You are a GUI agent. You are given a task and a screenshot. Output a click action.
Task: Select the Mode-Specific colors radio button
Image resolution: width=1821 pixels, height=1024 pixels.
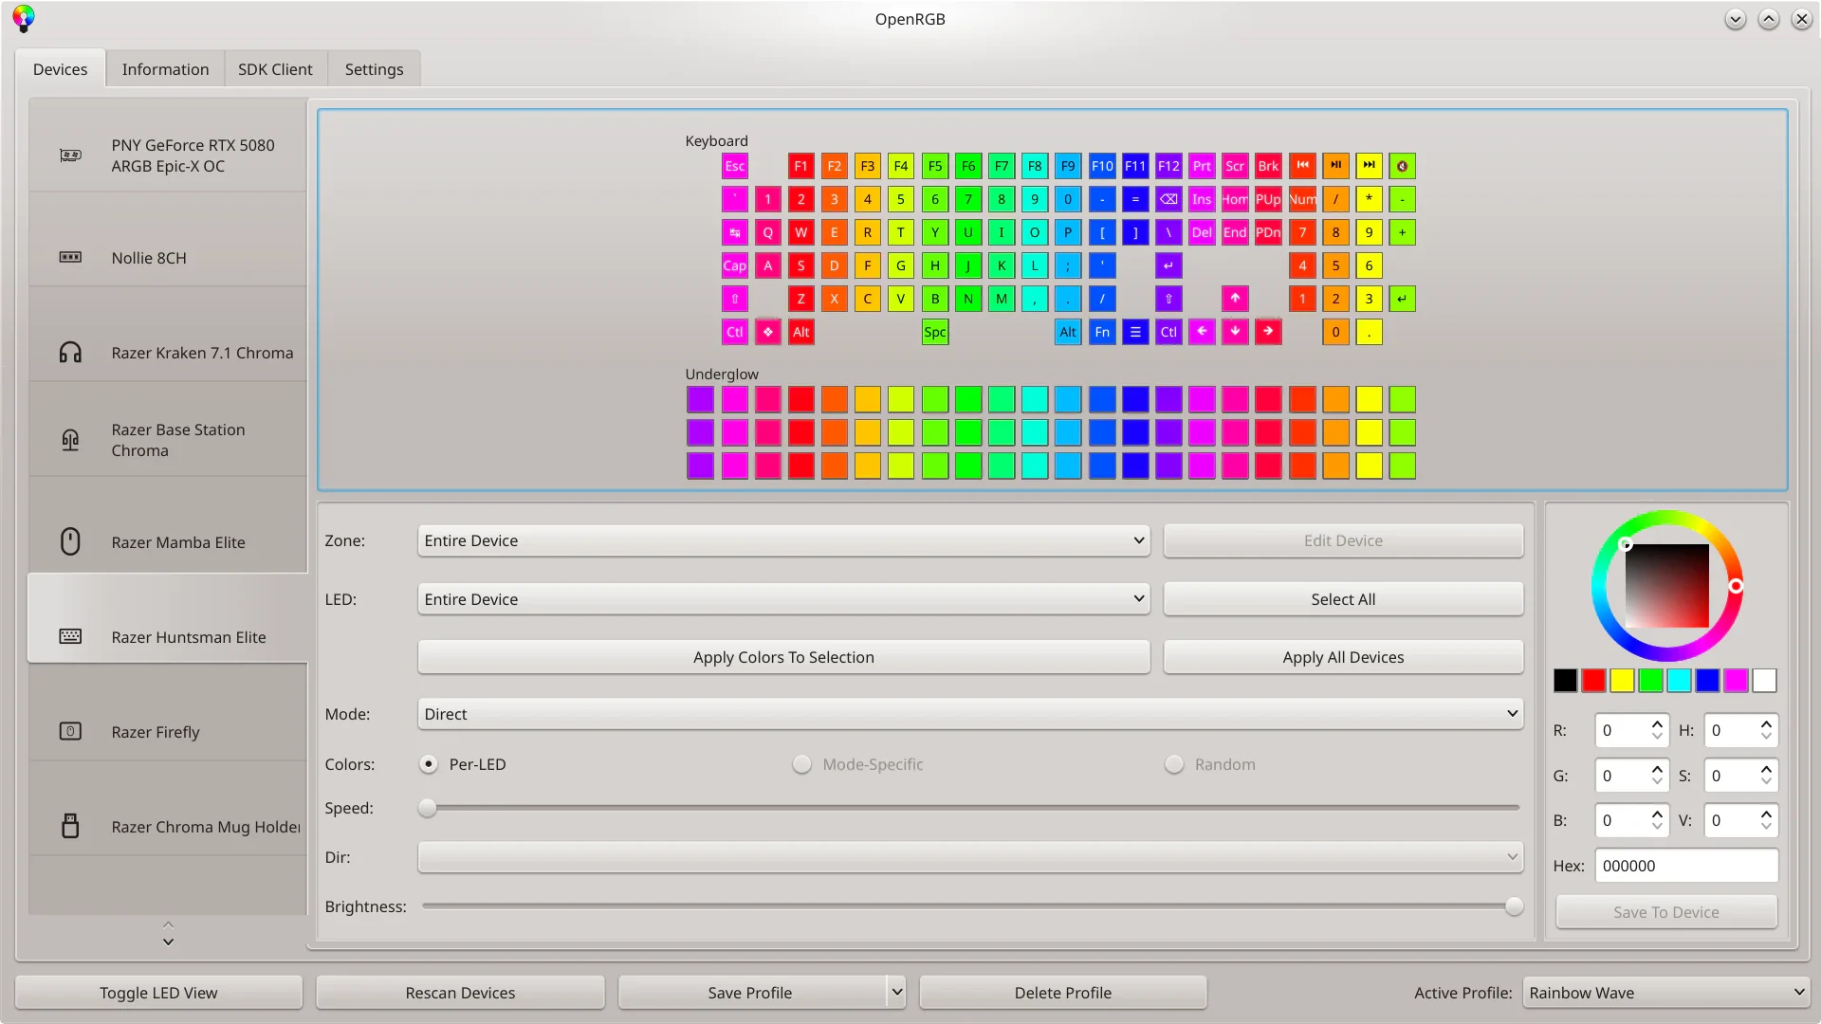[x=802, y=764]
